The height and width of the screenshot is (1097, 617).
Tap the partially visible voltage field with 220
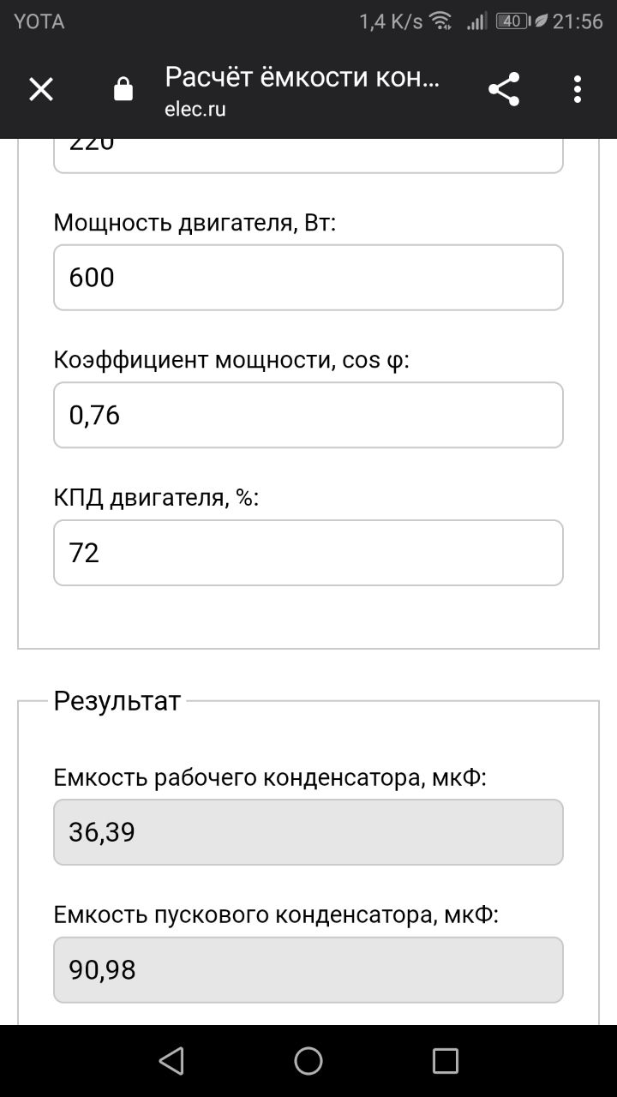tap(308, 156)
